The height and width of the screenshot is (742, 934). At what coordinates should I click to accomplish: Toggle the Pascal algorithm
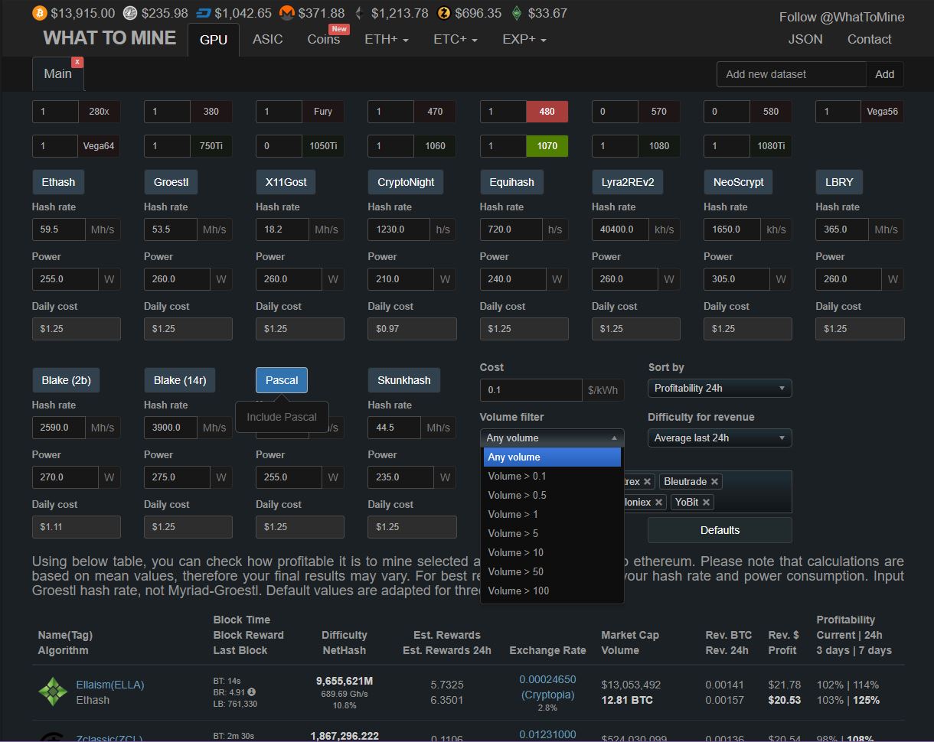pos(282,380)
